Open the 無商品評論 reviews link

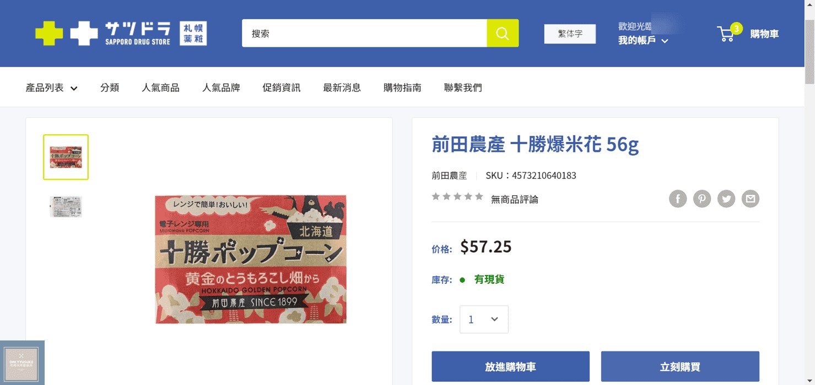[514, 199]
